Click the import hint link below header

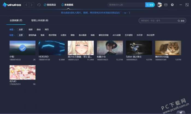tap(95, 12)
